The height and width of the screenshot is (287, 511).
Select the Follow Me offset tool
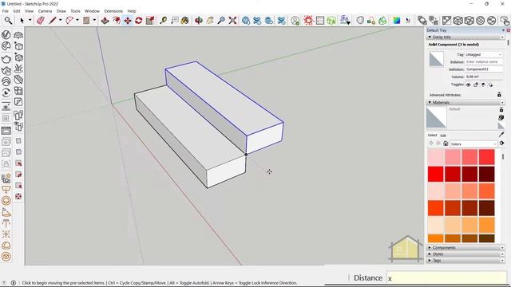click(116, 21)
